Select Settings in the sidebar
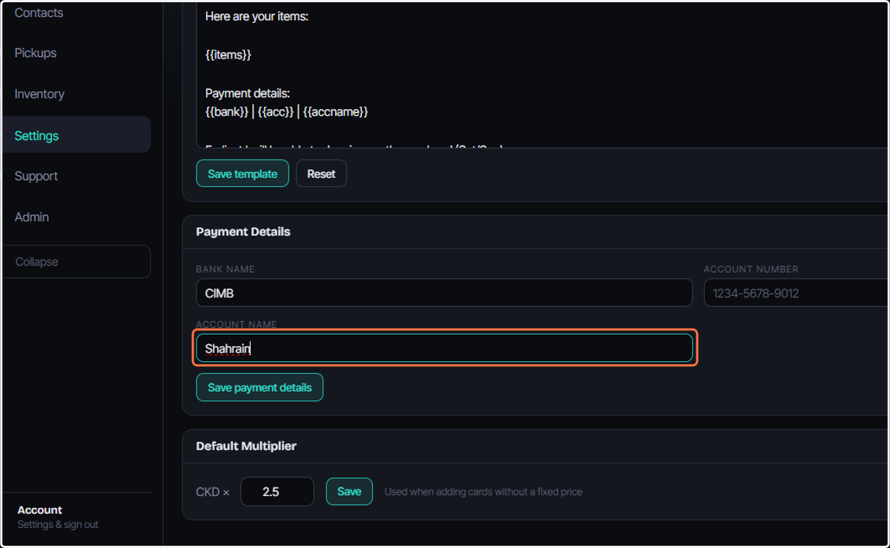 click(x=76, y=135)
